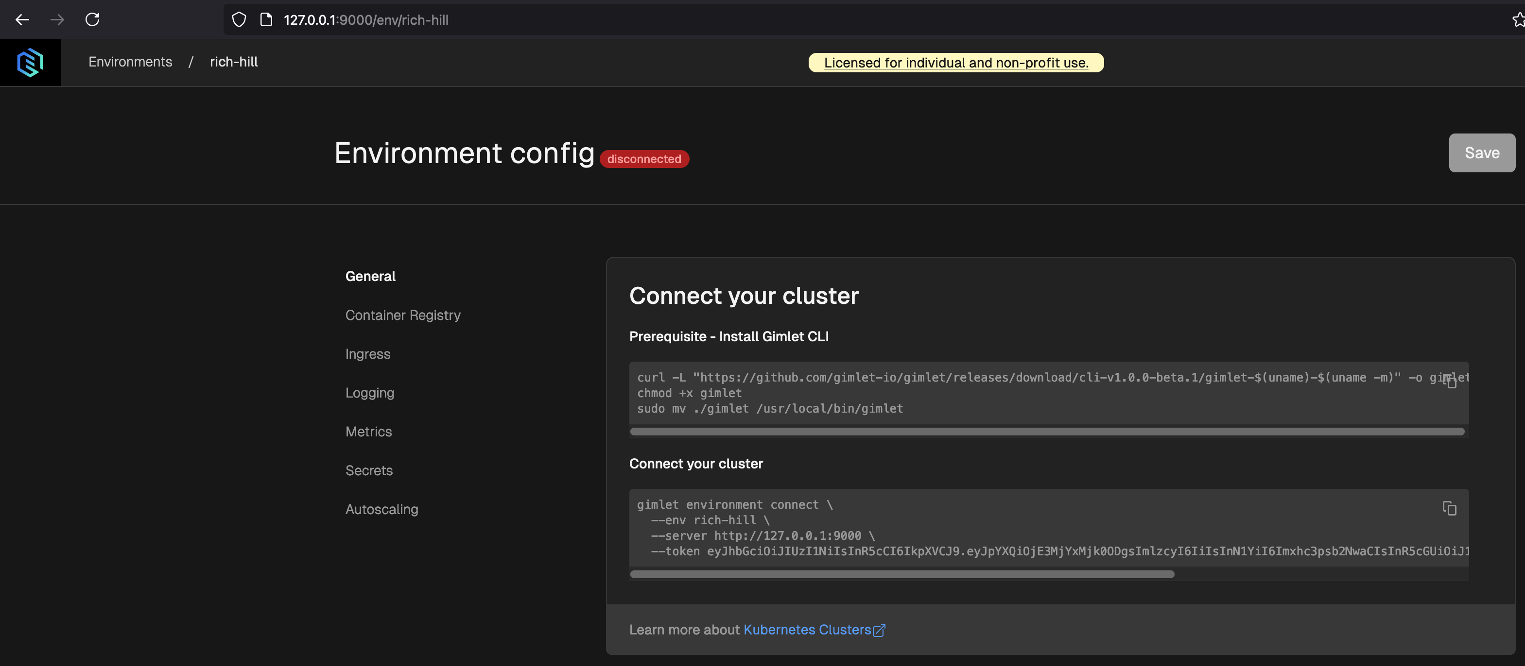Open Kubernetes Clusters documentation link

807,630
